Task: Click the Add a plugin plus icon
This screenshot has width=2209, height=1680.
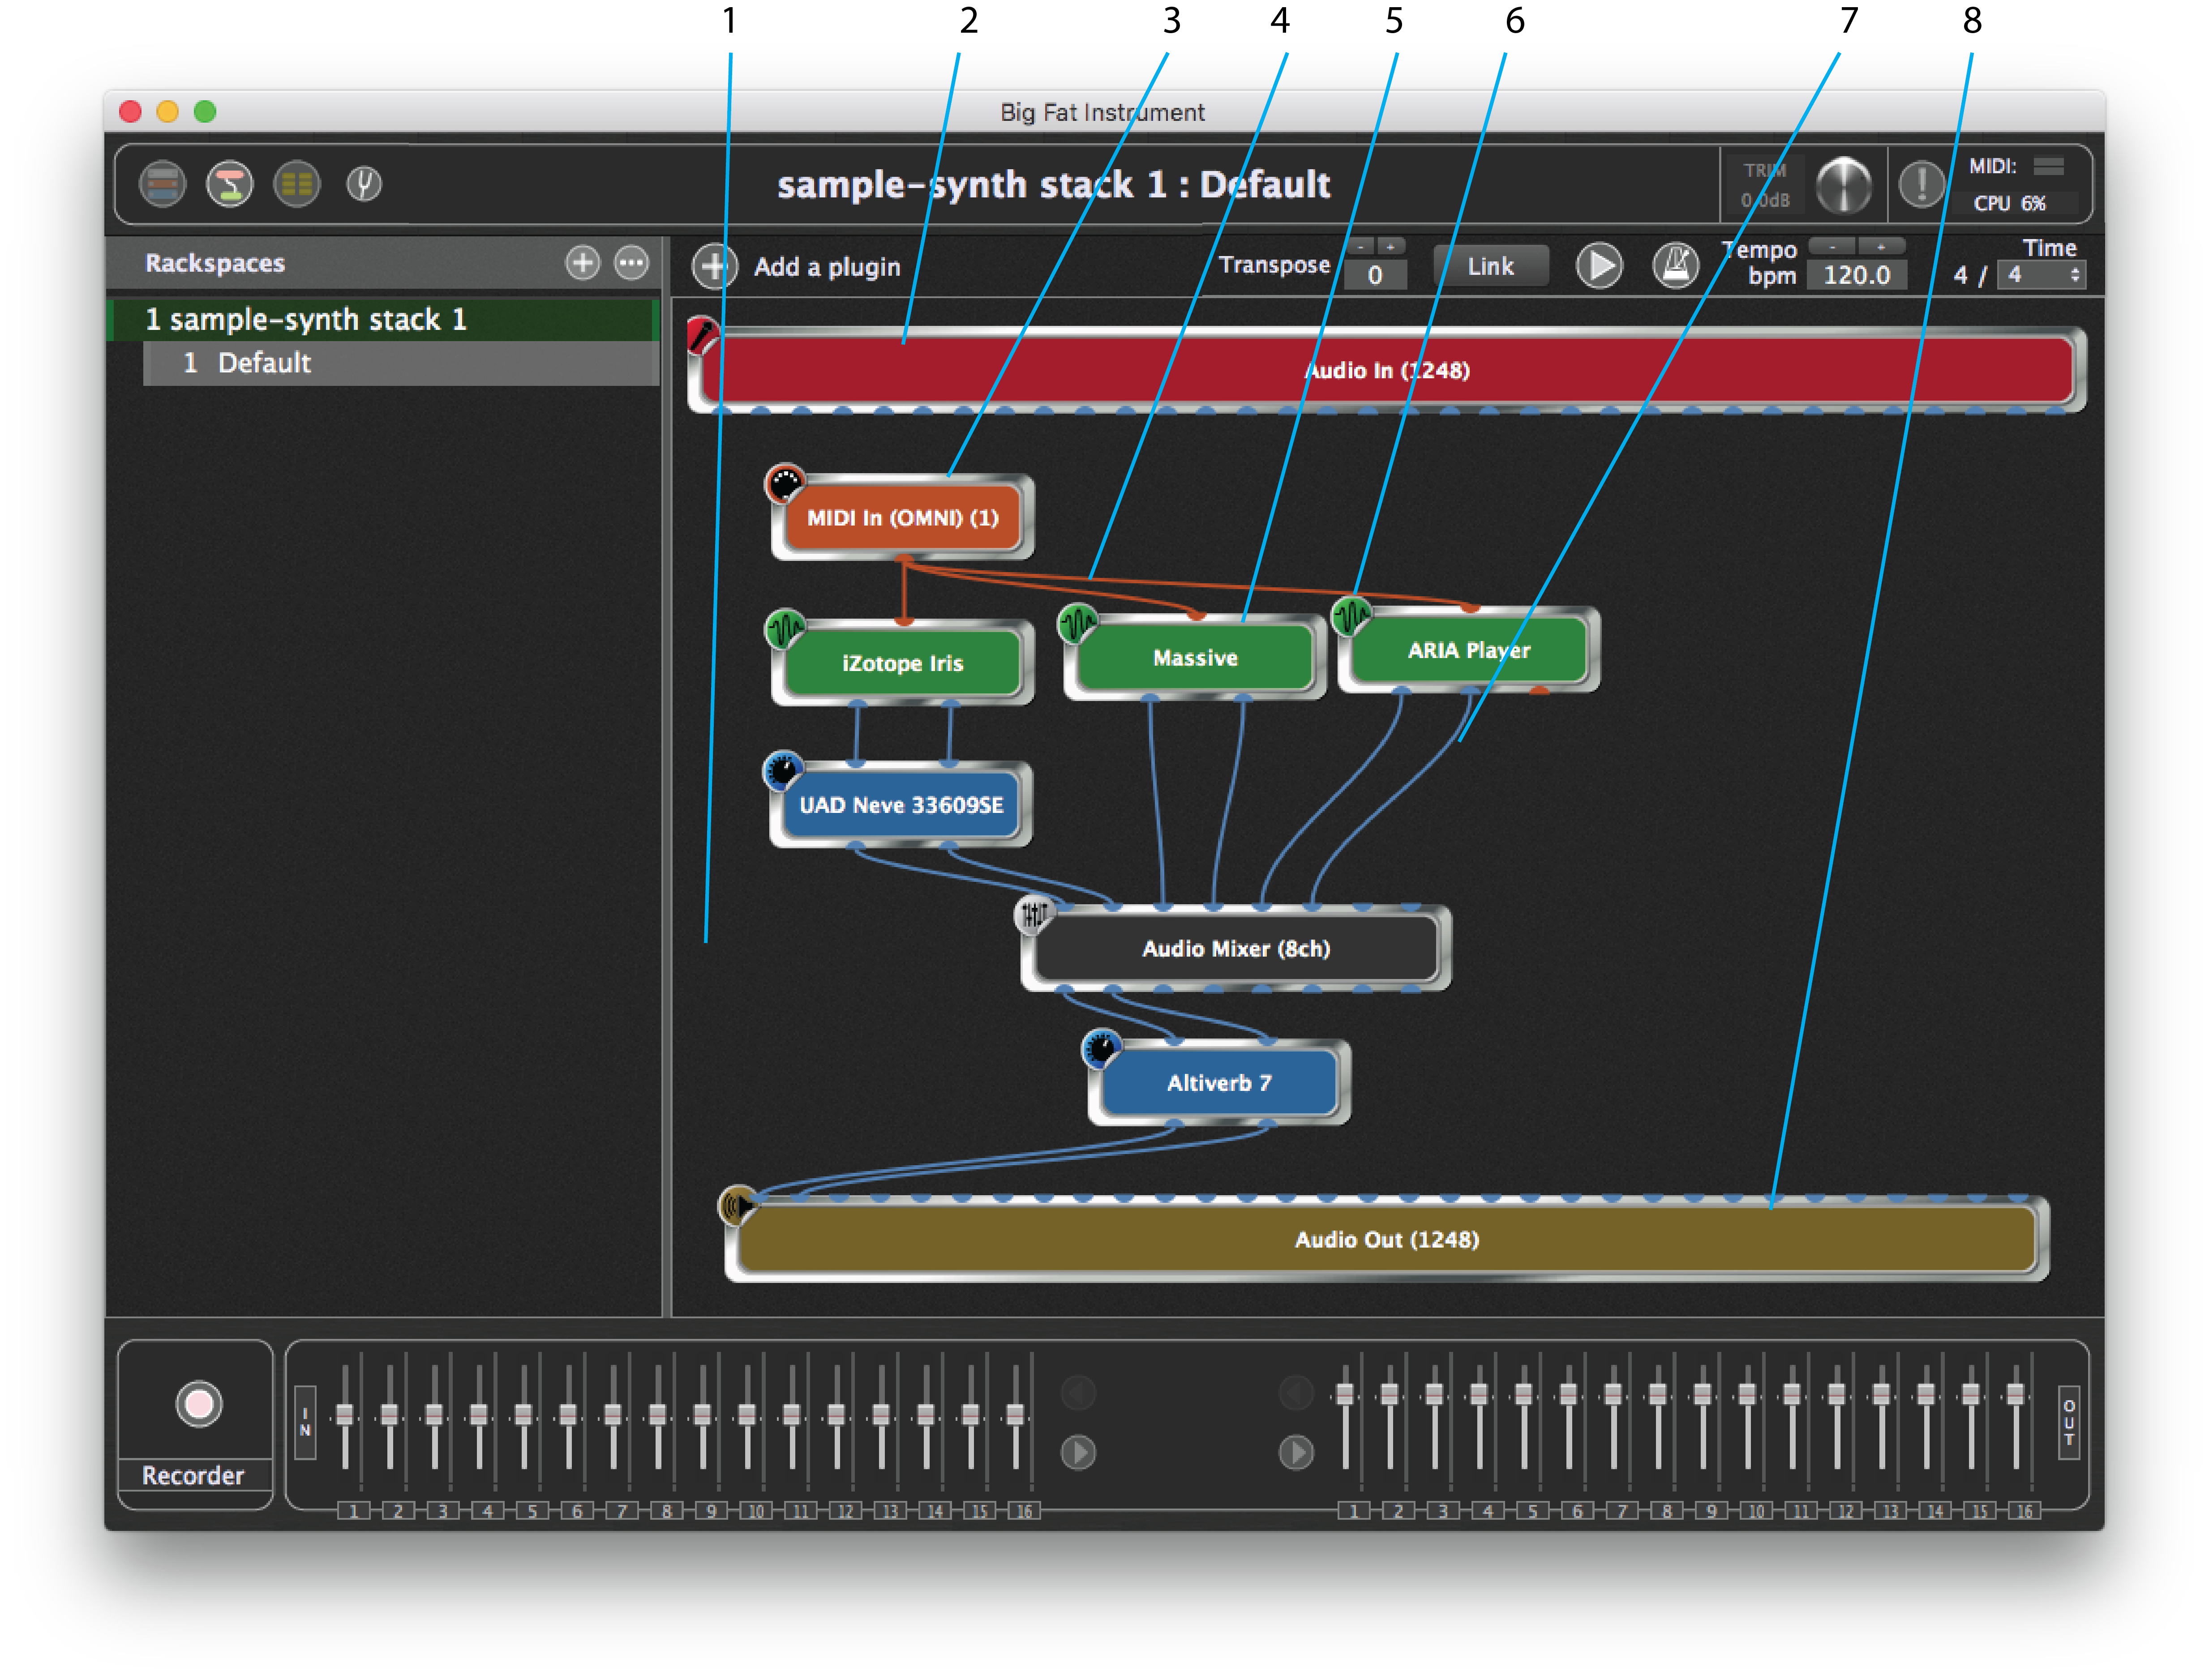Action: pyautogui.click(x=713, y=267)
